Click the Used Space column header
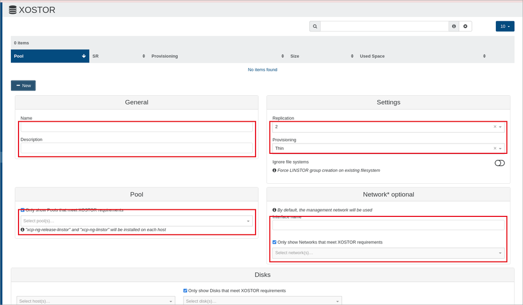This screenshot has height=305, width=523. 423,57
